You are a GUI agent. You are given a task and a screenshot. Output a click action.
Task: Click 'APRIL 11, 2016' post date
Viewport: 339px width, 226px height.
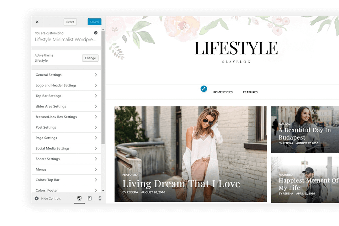pyautogui.click(x=305, y=194)
